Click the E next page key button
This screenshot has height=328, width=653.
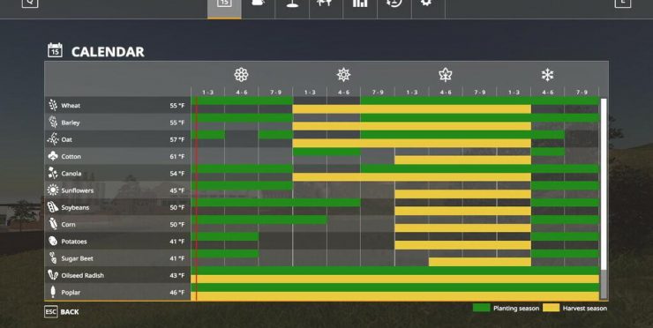tap(623, 3)
